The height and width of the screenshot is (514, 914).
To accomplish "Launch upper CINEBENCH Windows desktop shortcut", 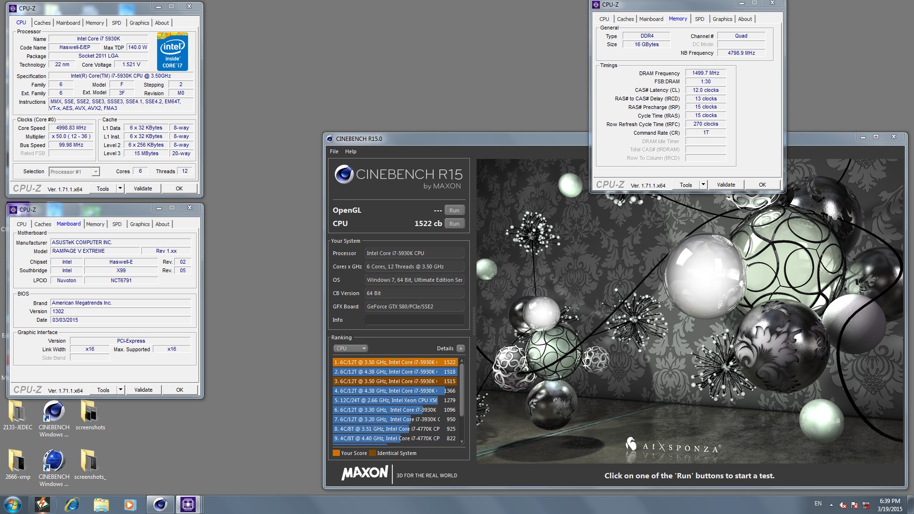I will coord(54,418).
